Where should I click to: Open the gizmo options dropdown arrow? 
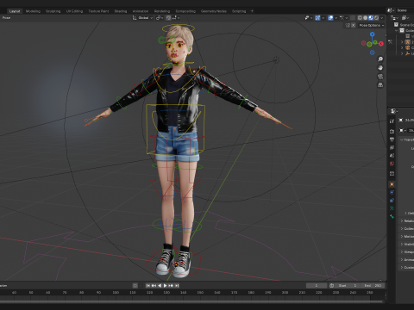point(323,18)
